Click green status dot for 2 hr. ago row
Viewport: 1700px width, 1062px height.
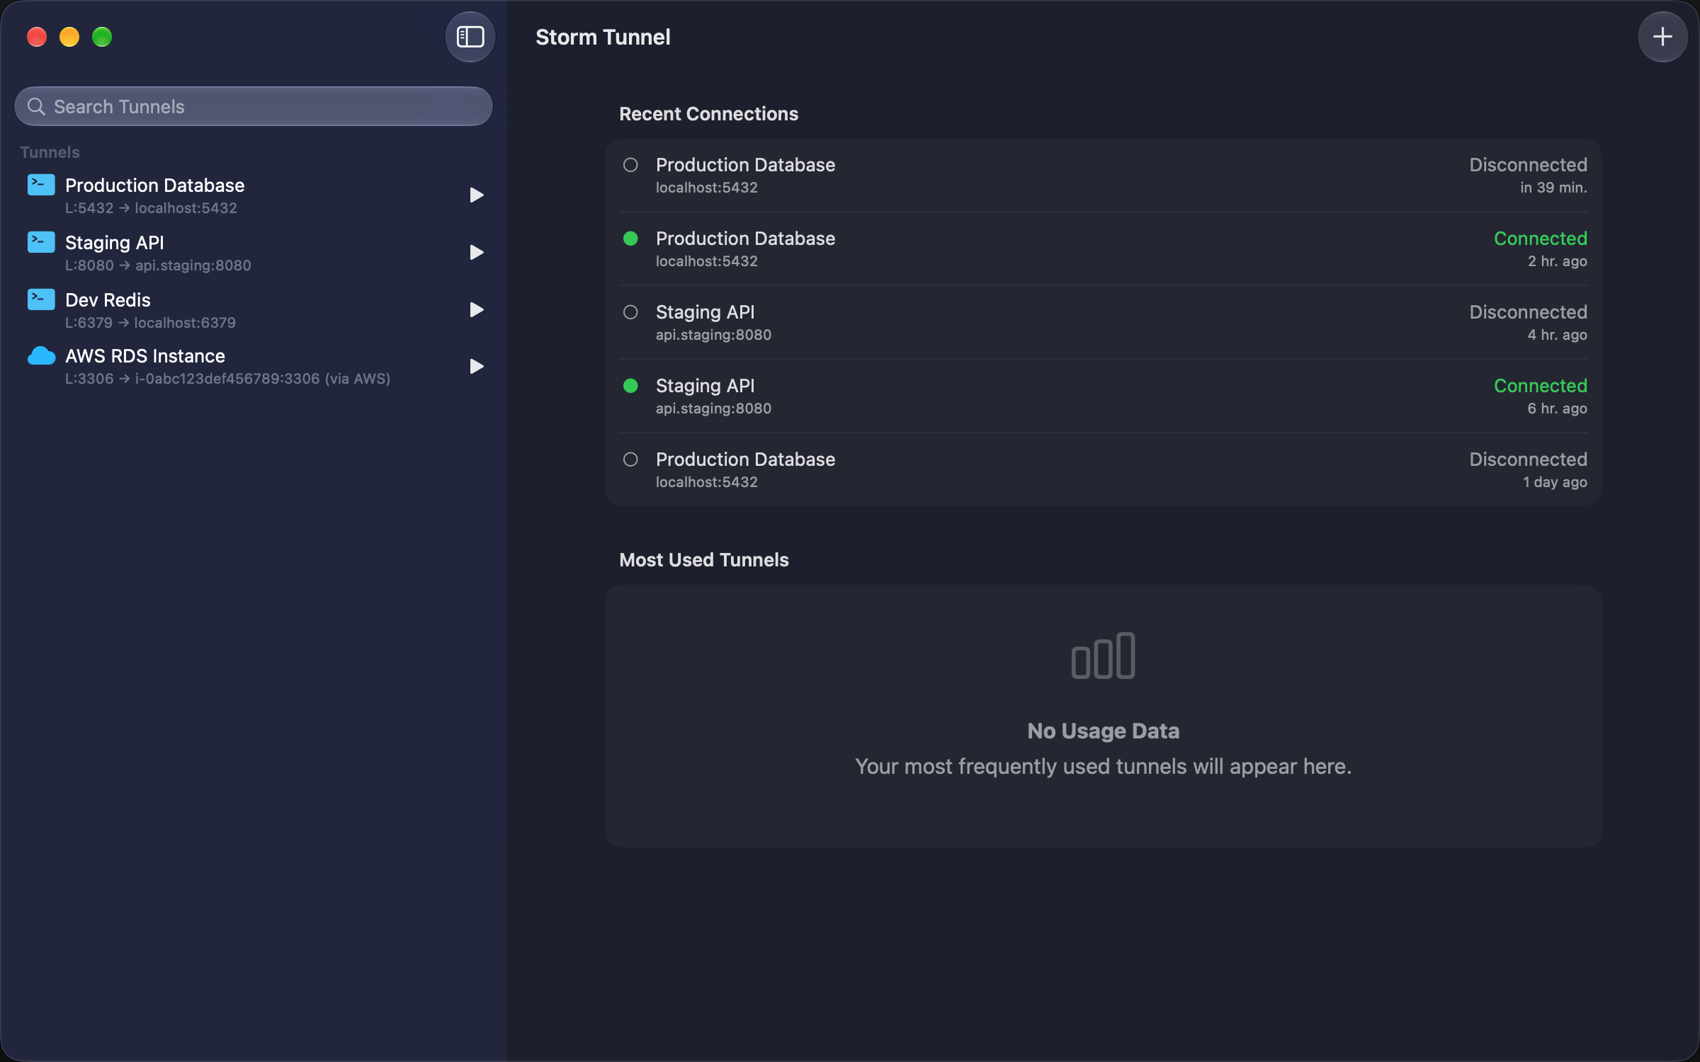(x=630, y=239)
